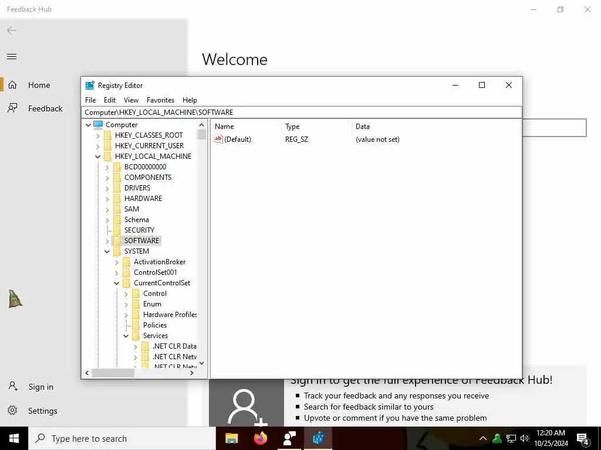
Task: Expand the COMPONENTS key chevron
Action: point(107,178)
